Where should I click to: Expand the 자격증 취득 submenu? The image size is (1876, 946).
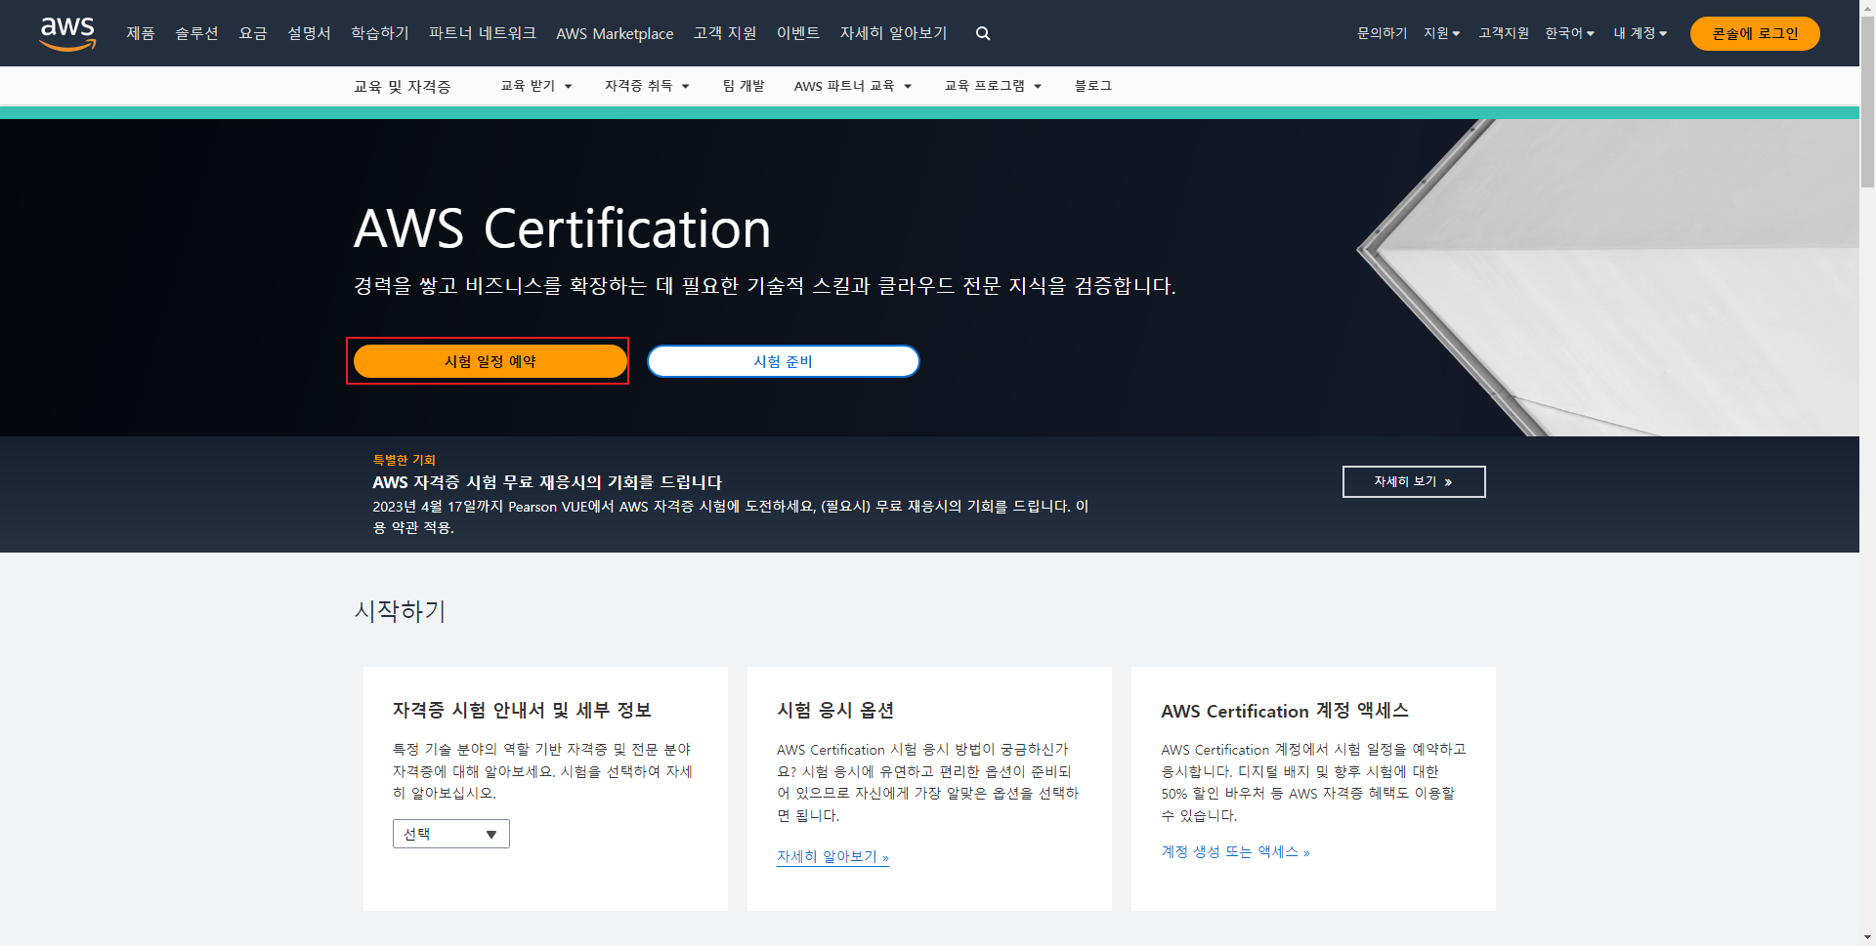tap(647, 86)
